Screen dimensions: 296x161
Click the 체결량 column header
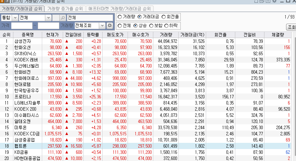click(278, 35)
